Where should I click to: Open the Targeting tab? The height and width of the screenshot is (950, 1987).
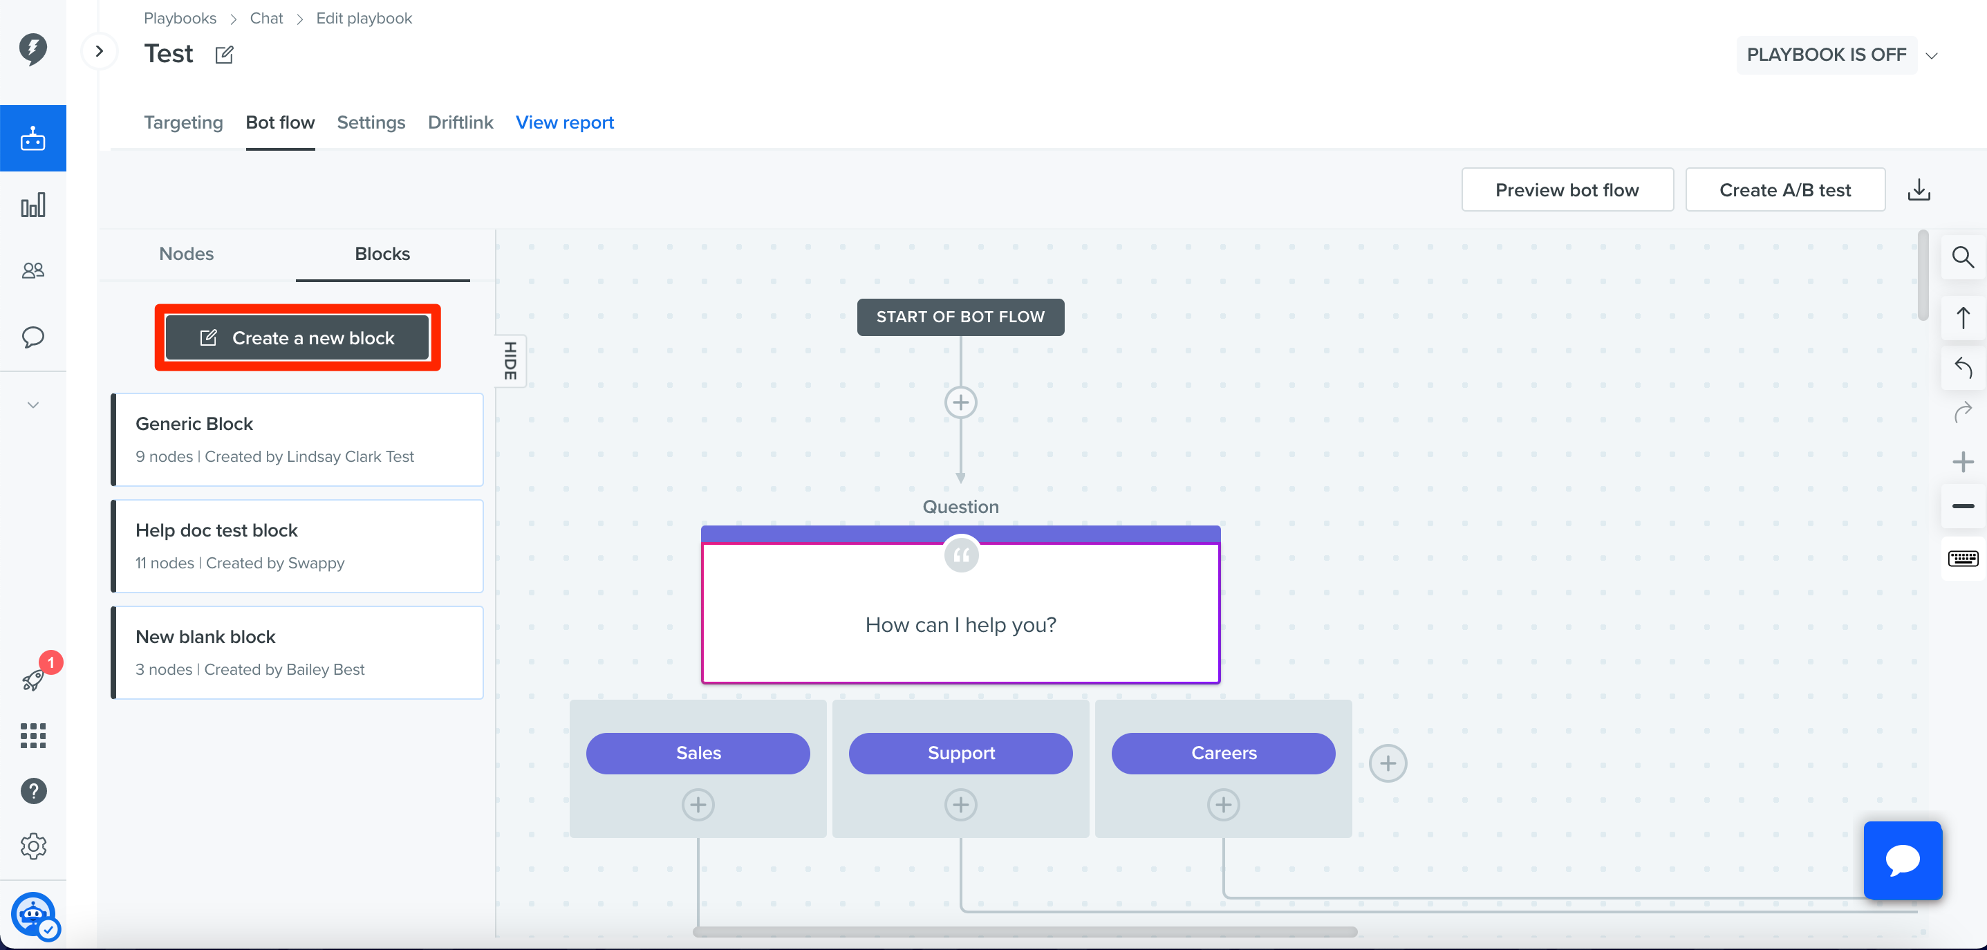pyautogui.click(x=184, y=122)
